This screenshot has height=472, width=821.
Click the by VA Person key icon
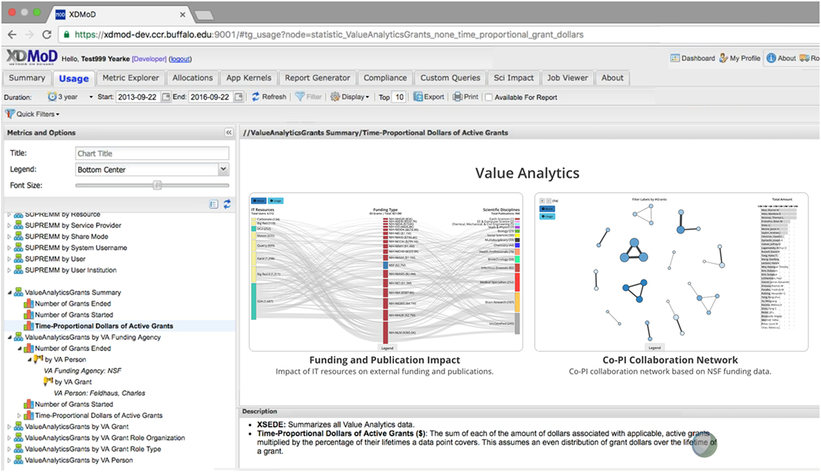(x=38, y=359)
